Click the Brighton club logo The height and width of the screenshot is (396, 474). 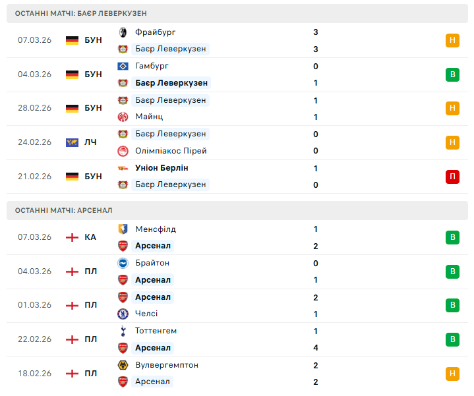coord(123,263)
